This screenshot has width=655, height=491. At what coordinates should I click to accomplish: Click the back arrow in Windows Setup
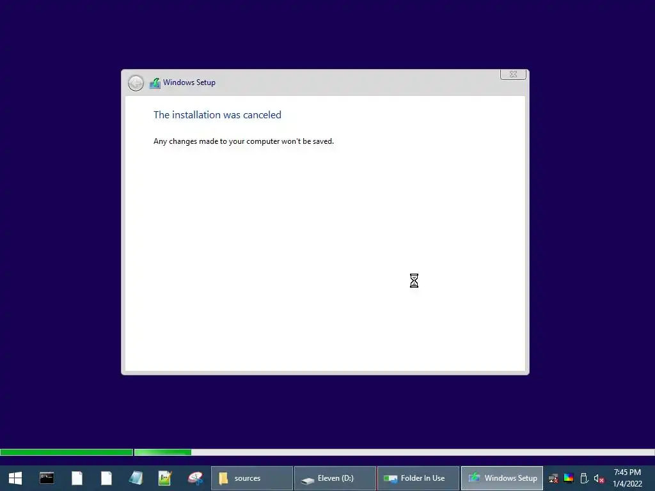[x=136, y=83]
